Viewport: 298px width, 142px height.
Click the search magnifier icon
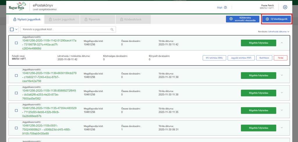click(112, 29)
